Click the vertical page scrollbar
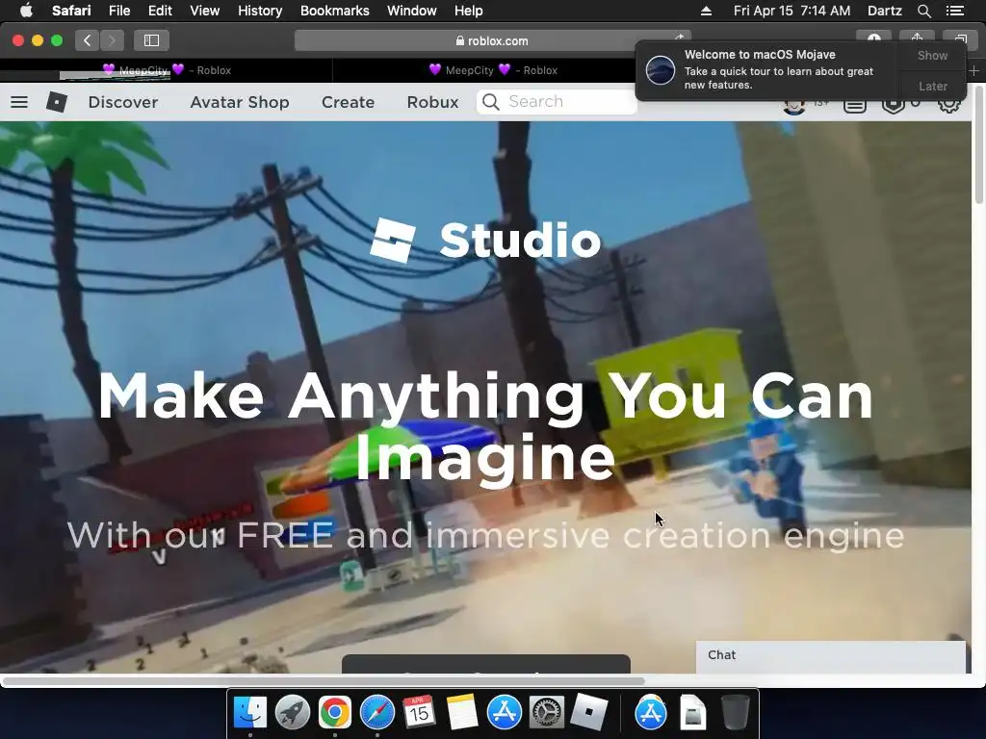The image size is (986, 739). 979,144
